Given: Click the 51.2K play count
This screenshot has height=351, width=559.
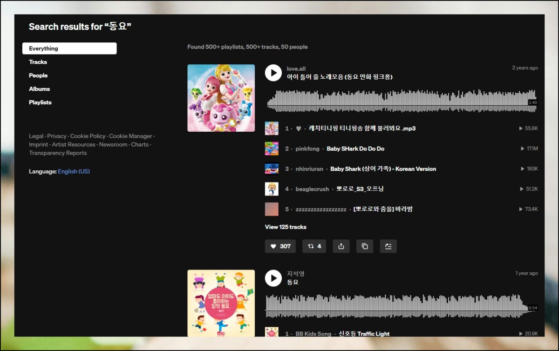Looking at the screenshot, I should point(529,189).
